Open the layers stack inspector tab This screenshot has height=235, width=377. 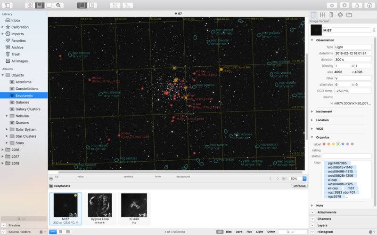[x=340, y=15]
